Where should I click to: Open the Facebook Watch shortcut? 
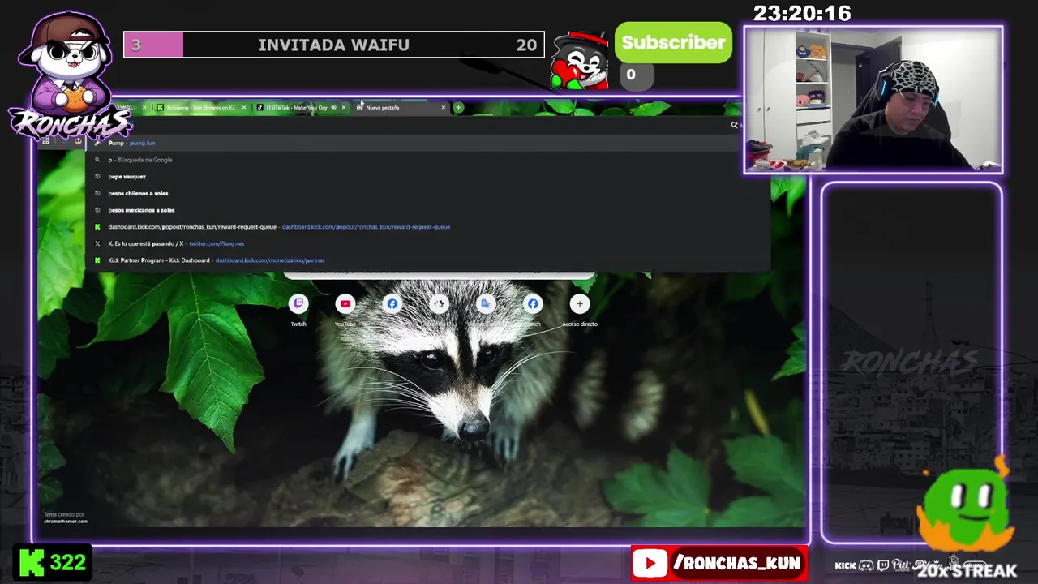pos(533,304)
